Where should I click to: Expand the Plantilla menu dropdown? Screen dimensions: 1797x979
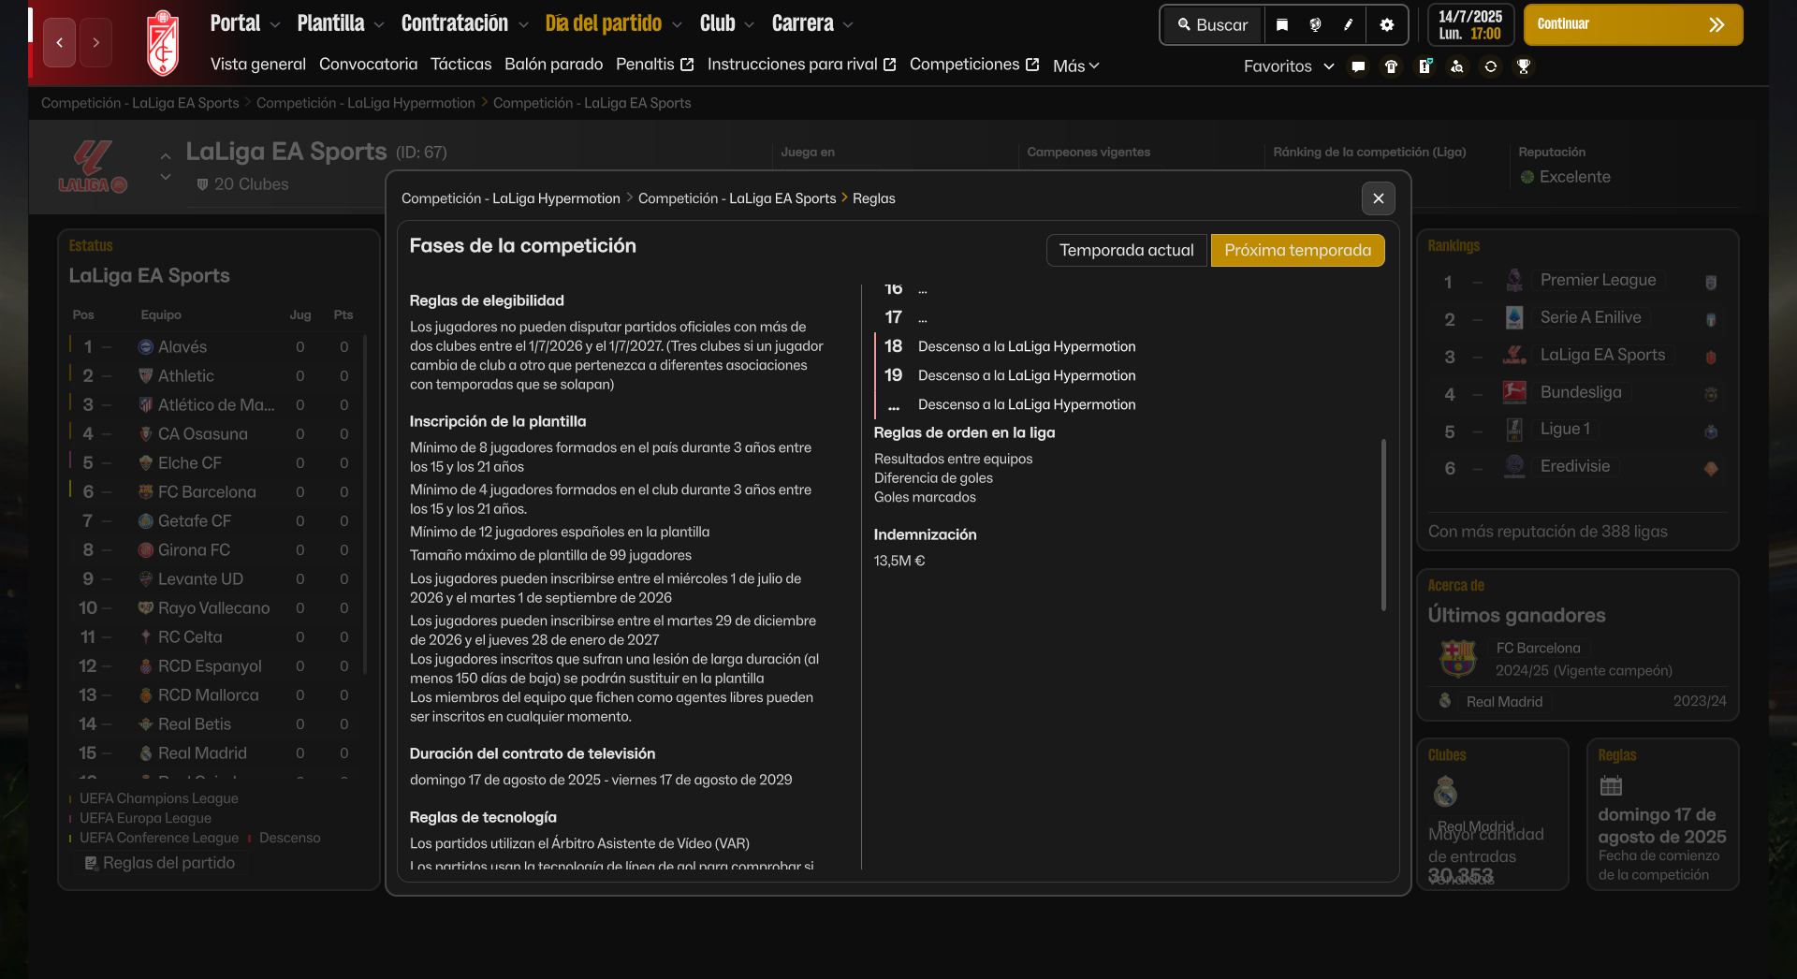[341, 23]
